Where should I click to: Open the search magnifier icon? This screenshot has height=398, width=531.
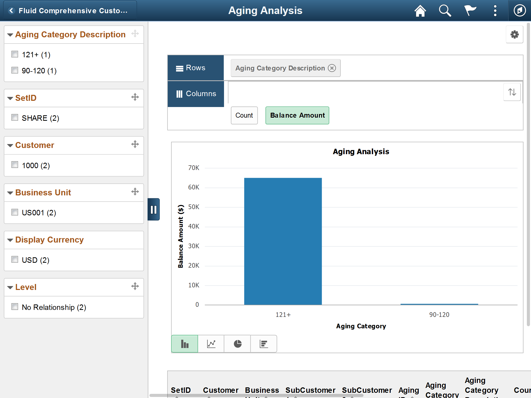click(x=445, y=11)
